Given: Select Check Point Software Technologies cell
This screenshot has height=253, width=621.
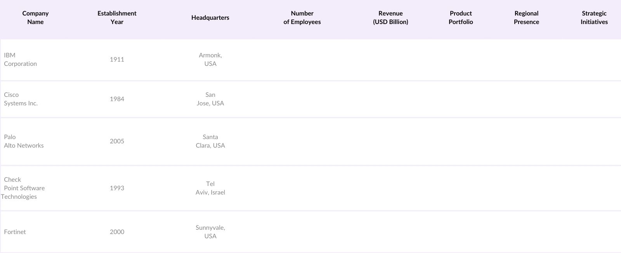Looking at the screenshot, I should (23, 188).
